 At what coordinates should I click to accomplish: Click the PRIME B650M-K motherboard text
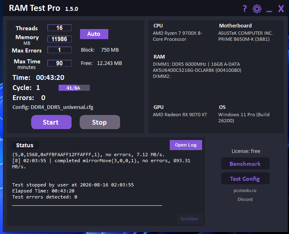click(244, 39)
